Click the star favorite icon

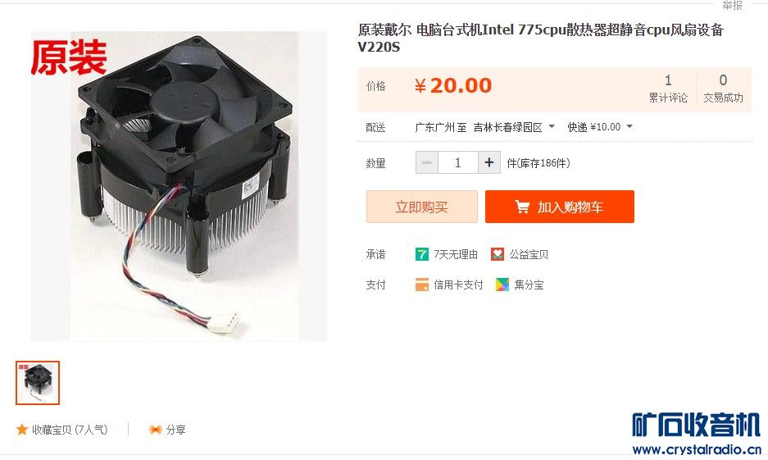click(21, 430)
